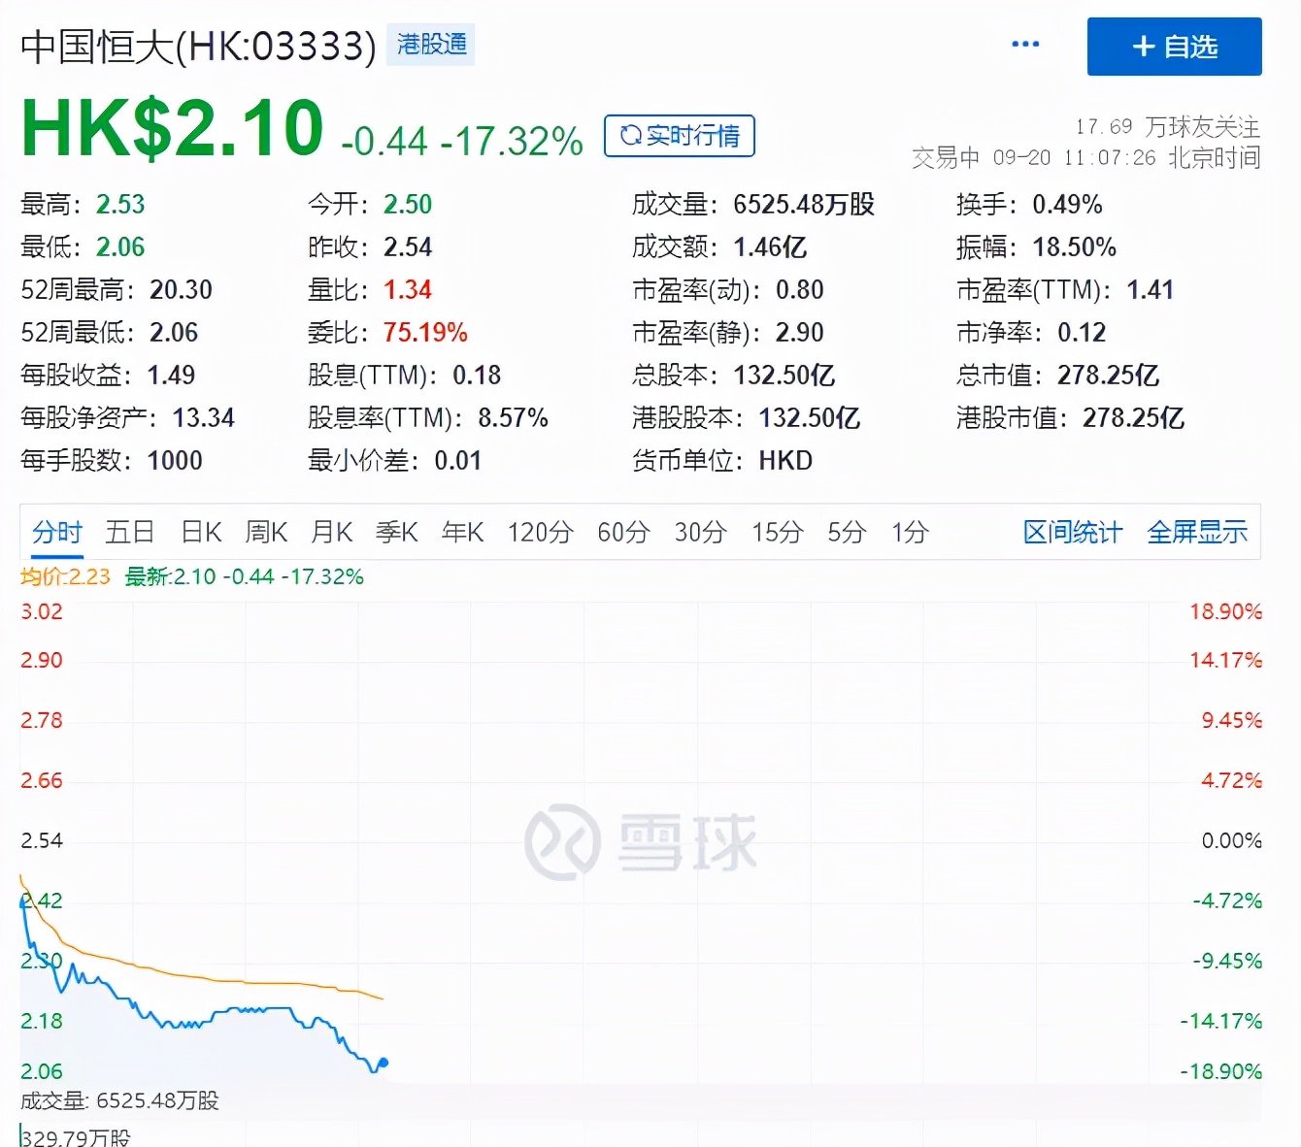Image resolution: width=1301 pixels, height=1147 pixels.
Task: Switch to the 日K chart tab
Action: 201,532
